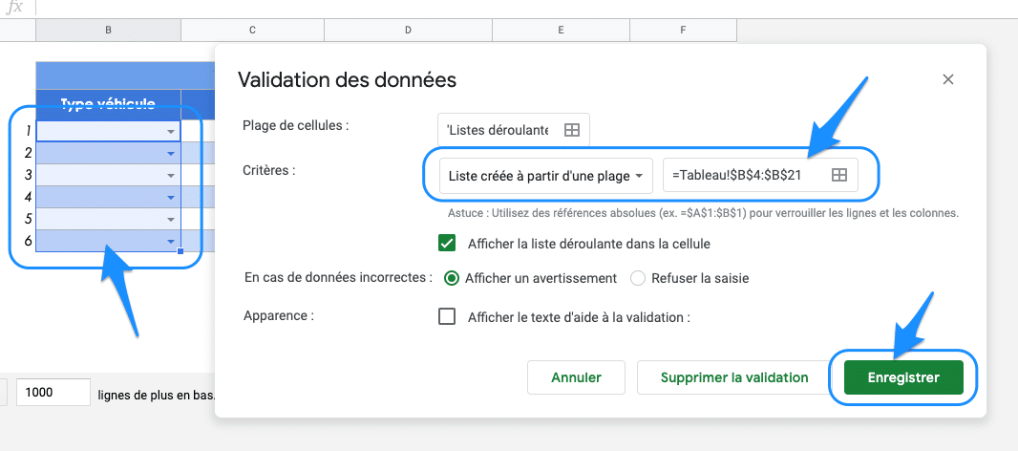Open dropdown arrow in row 4 cell
This screenshot has width=1018, height=451.
(171, 198)
